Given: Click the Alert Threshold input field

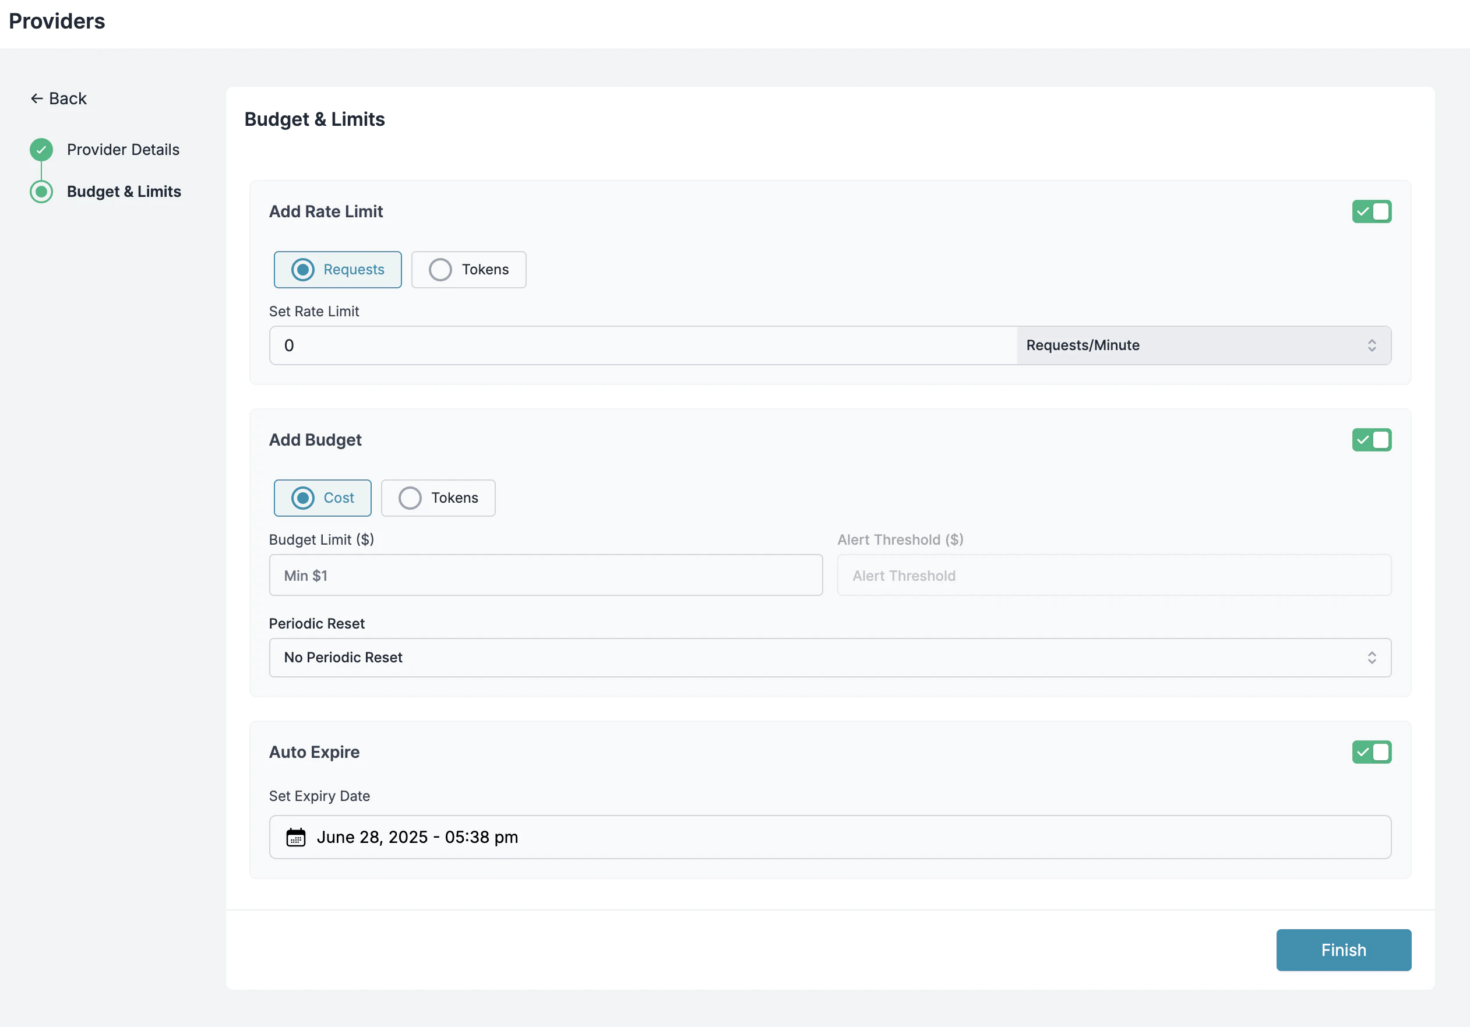Looking at the screenshot, I should click(1113, 575).
